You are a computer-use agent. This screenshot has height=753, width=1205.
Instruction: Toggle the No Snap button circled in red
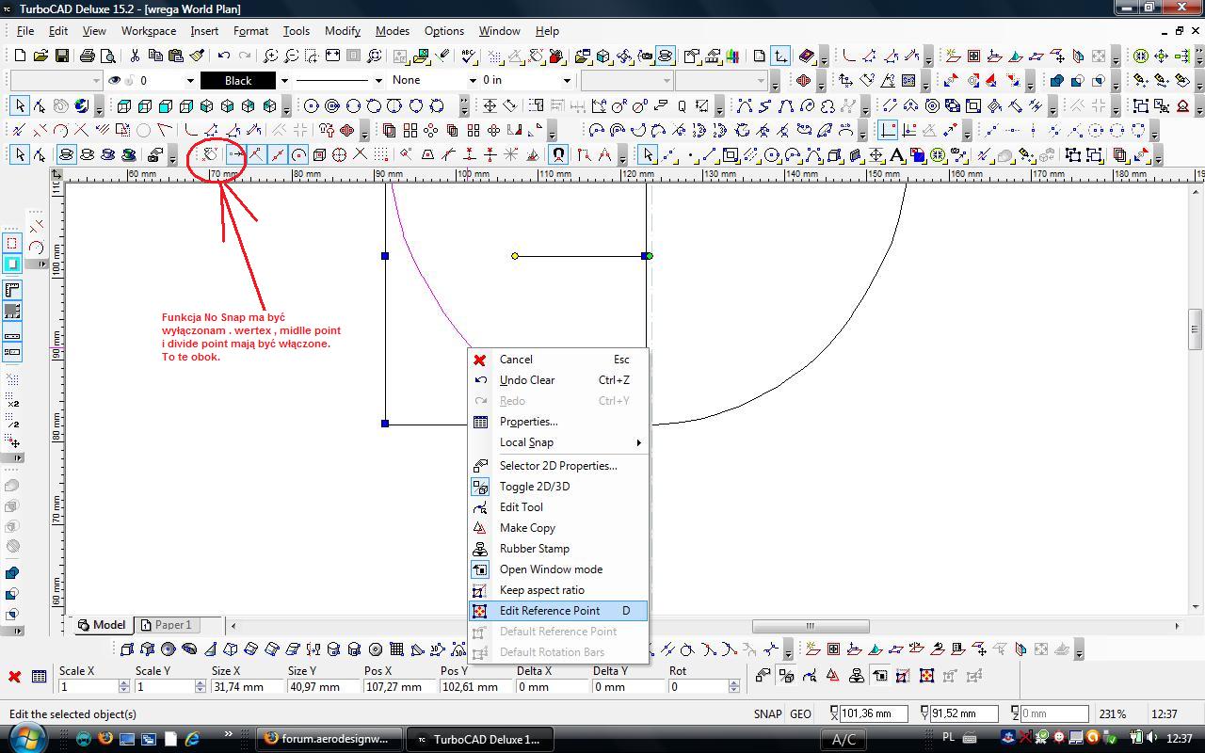tap(212, 155)
